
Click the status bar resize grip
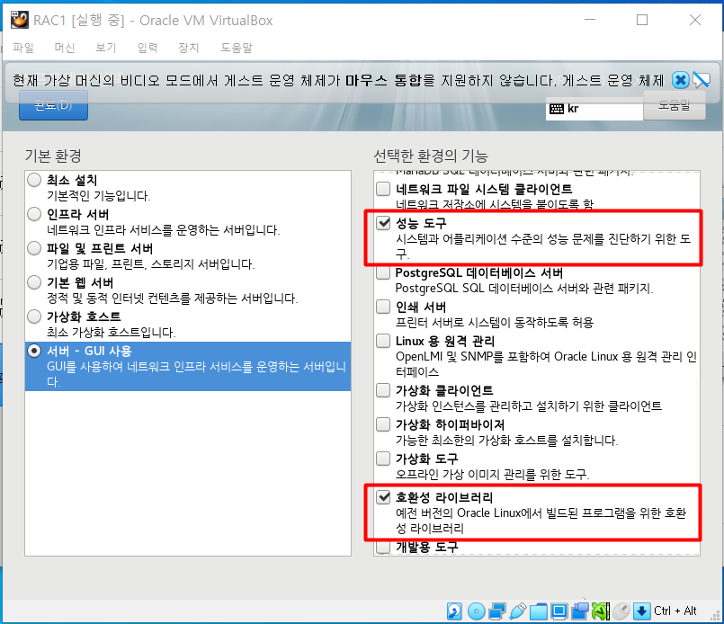[716, 616]
